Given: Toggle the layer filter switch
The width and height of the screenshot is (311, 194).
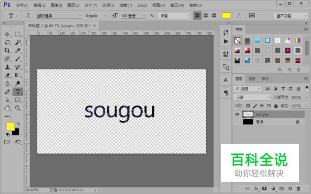Looking at the screenshot, I should tap(307, 88).
